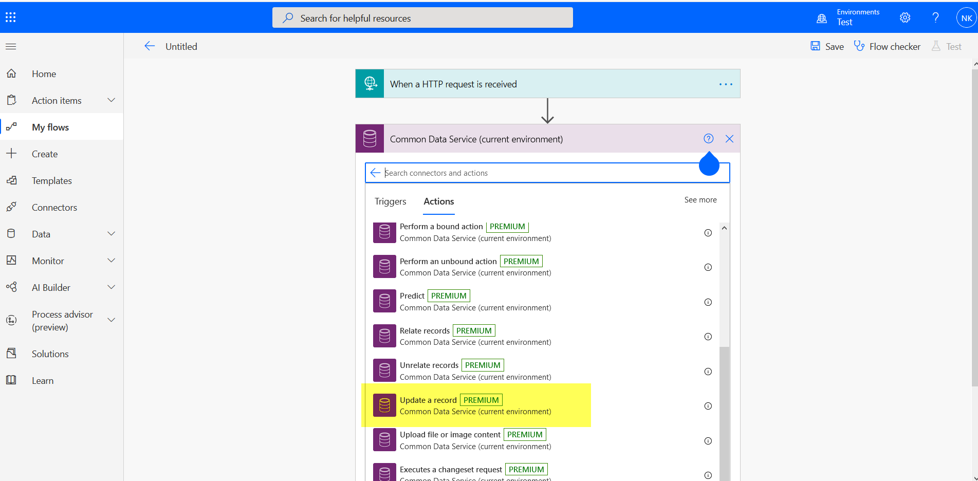Click the Search connectors and actions field

(547, 173)
